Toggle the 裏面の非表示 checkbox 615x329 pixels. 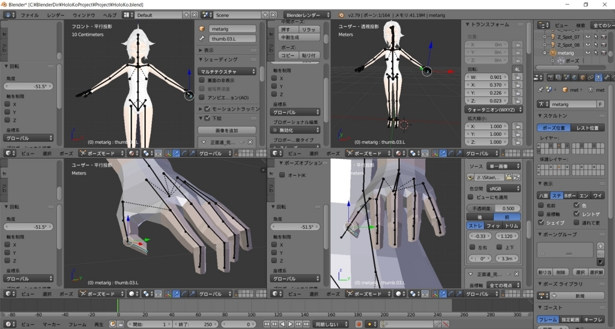pyautogui.click(x=202, y=80)
